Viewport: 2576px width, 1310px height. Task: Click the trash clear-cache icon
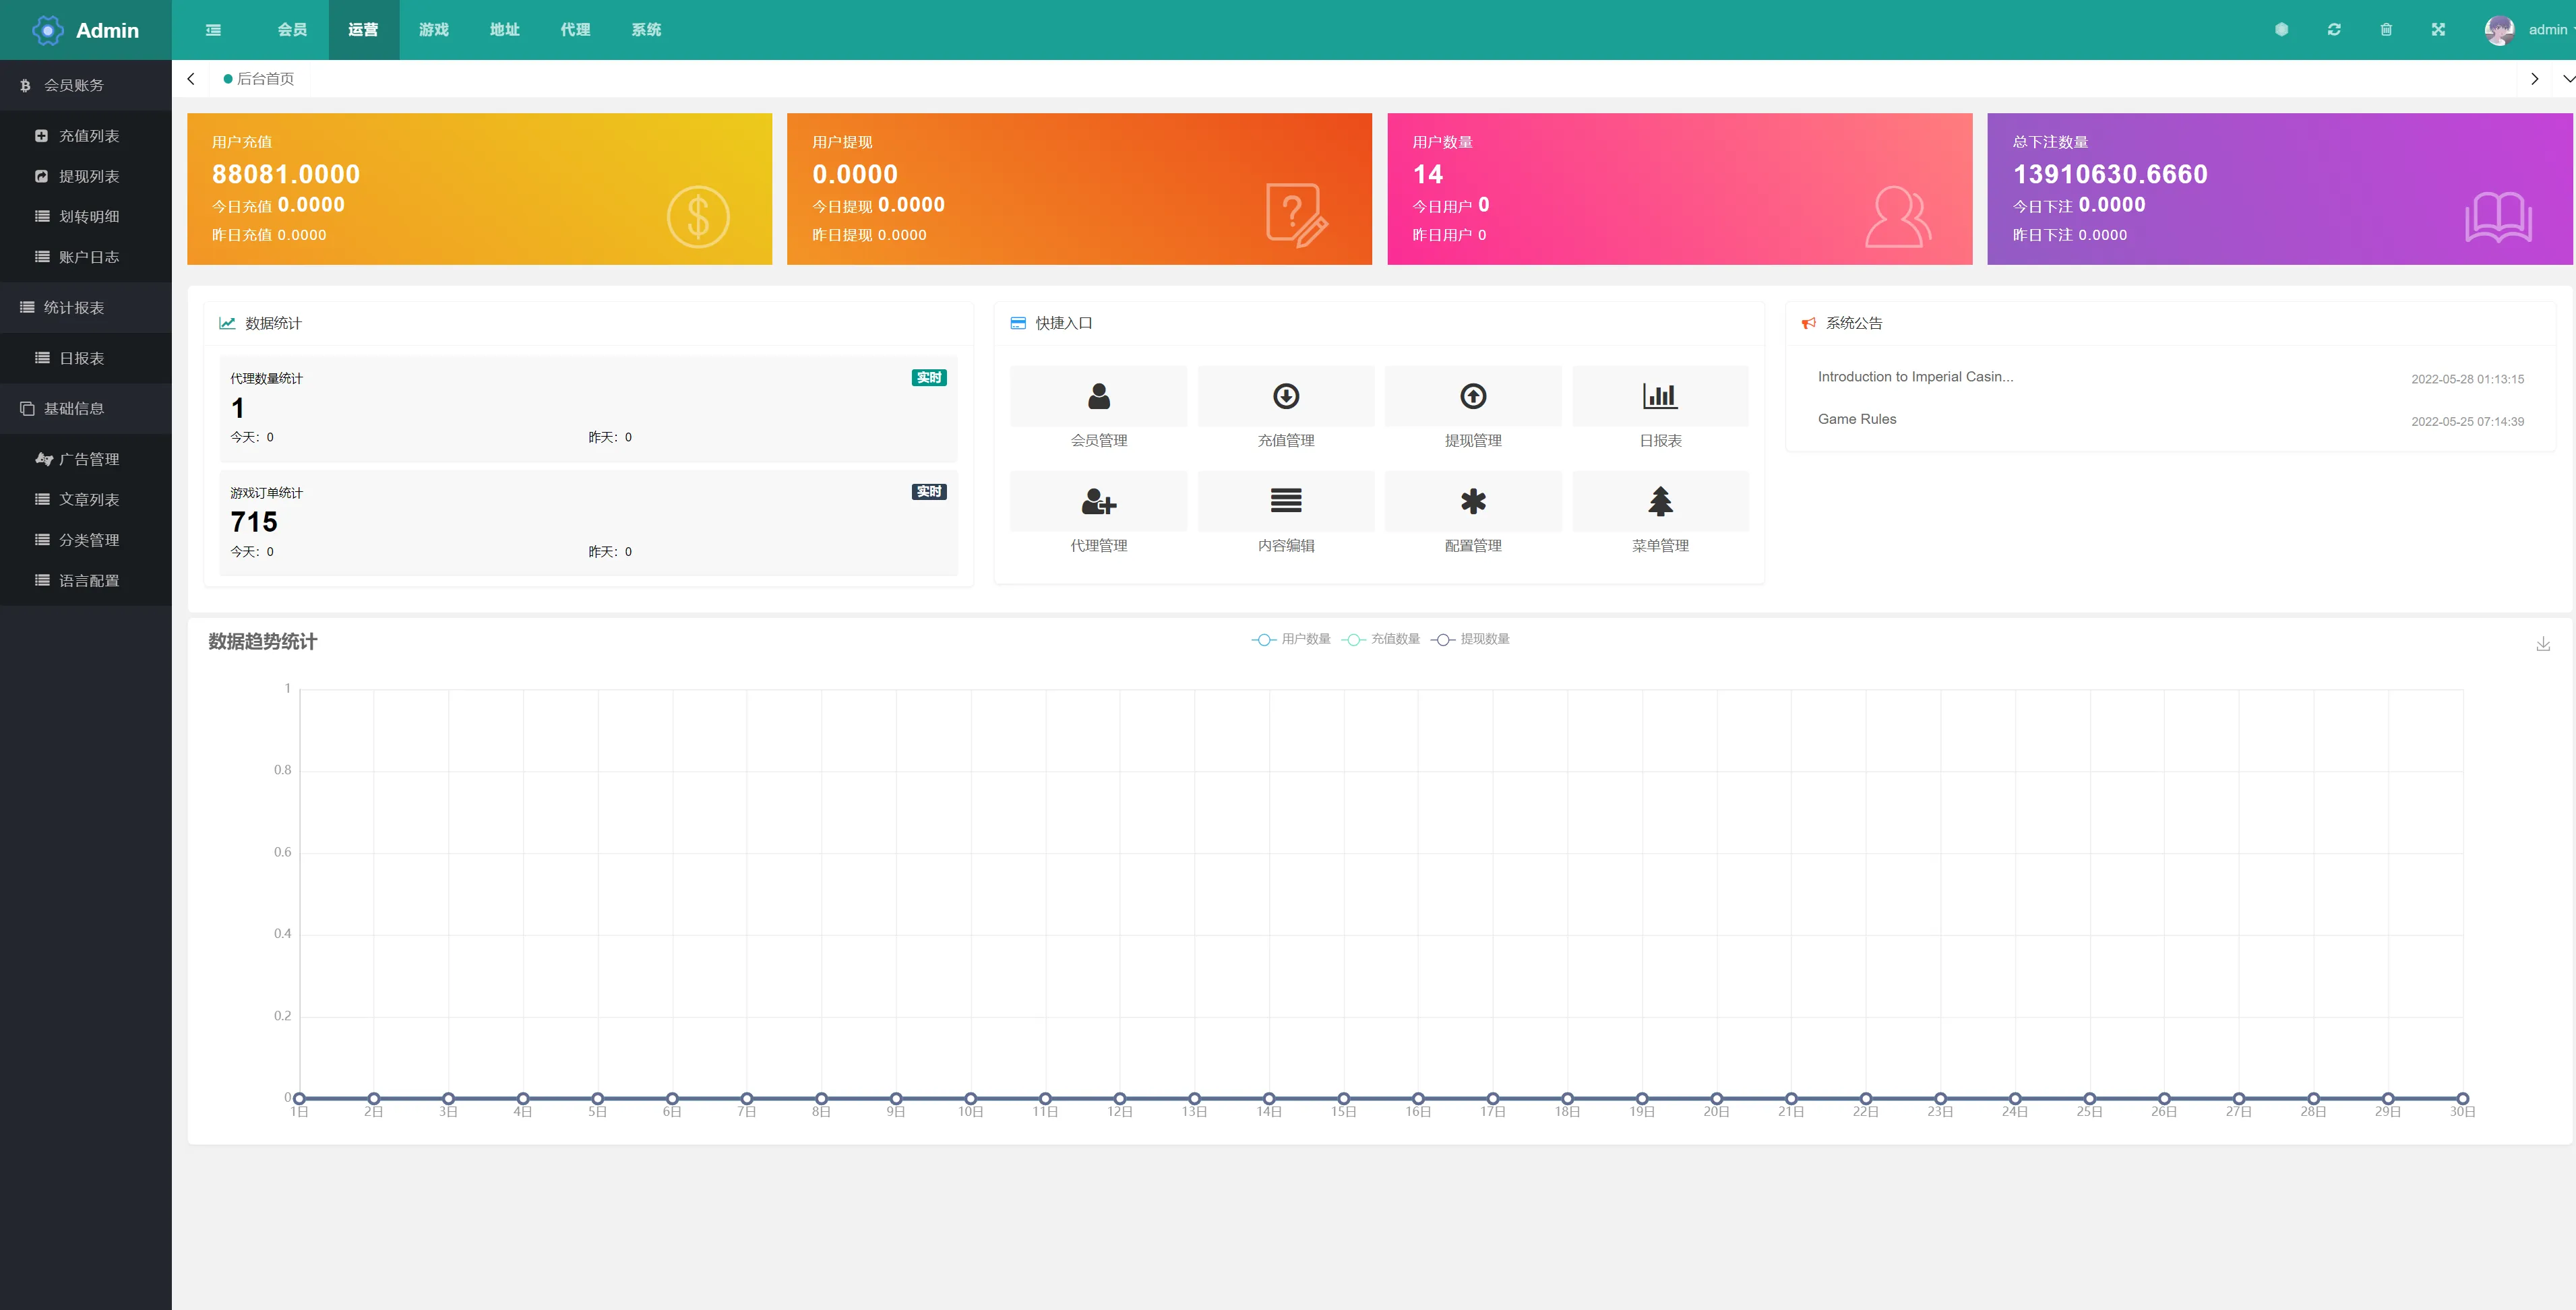[x=2386, y=30]
